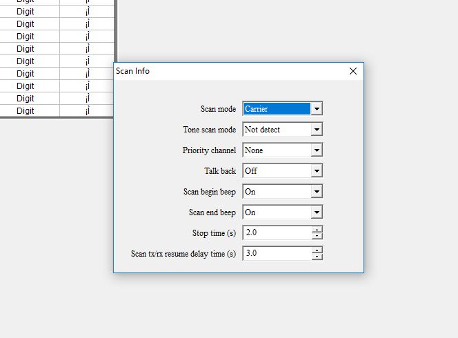Click the None priority channel value
This screenshot has width=458, height=338.
pyautogui.click(x=254, y=150)
